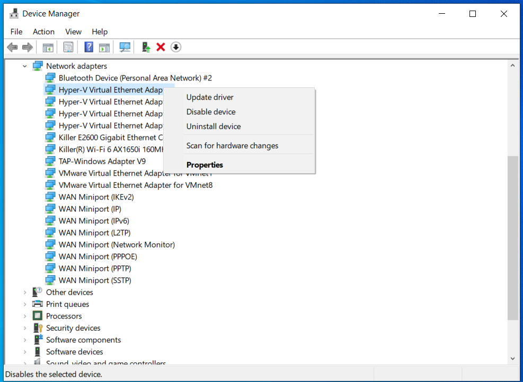Expand the Processors category
Viewport: 523px width, 382px height.
[x=24, y=316]
